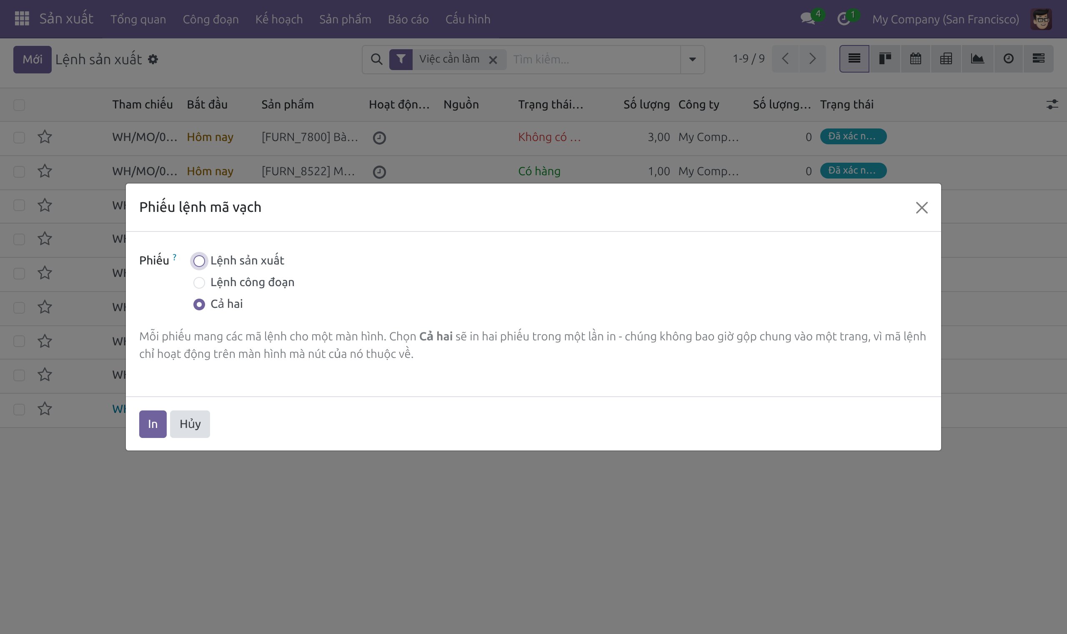Open the apps grid menu icon

(22, 19)
